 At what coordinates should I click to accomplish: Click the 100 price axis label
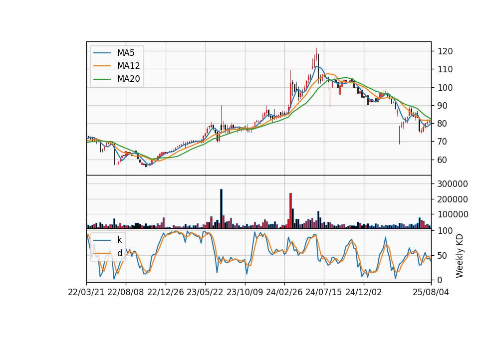[446, 88]
